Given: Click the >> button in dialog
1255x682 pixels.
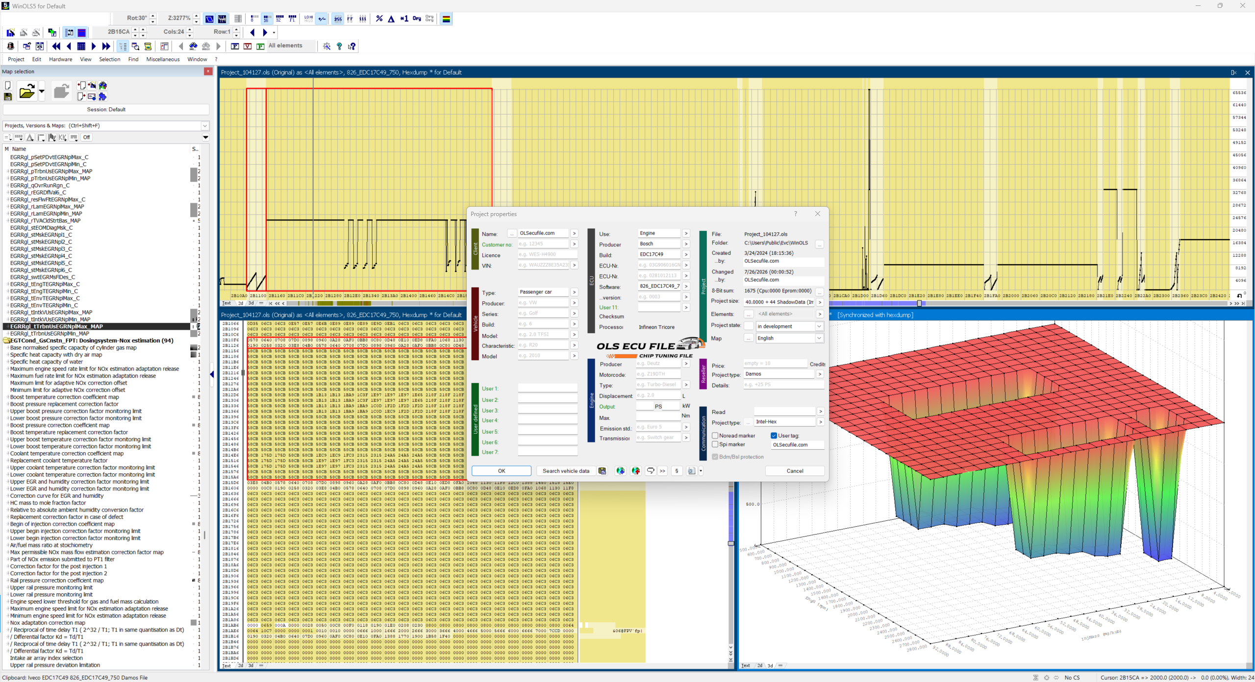Looking at the screenshot, I should pos(662,471).
